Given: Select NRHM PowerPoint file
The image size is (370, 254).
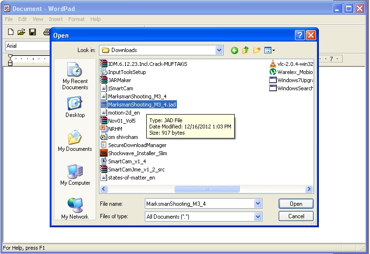Looking at the screenshot, I should point(111,129).
